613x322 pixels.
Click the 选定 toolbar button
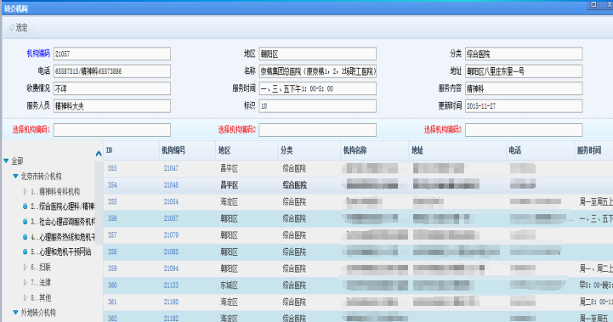[x=19, y=28]
